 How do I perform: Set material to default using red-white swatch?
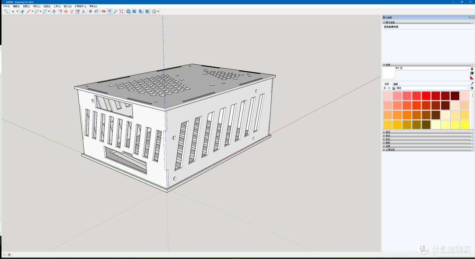pos(472,77)
